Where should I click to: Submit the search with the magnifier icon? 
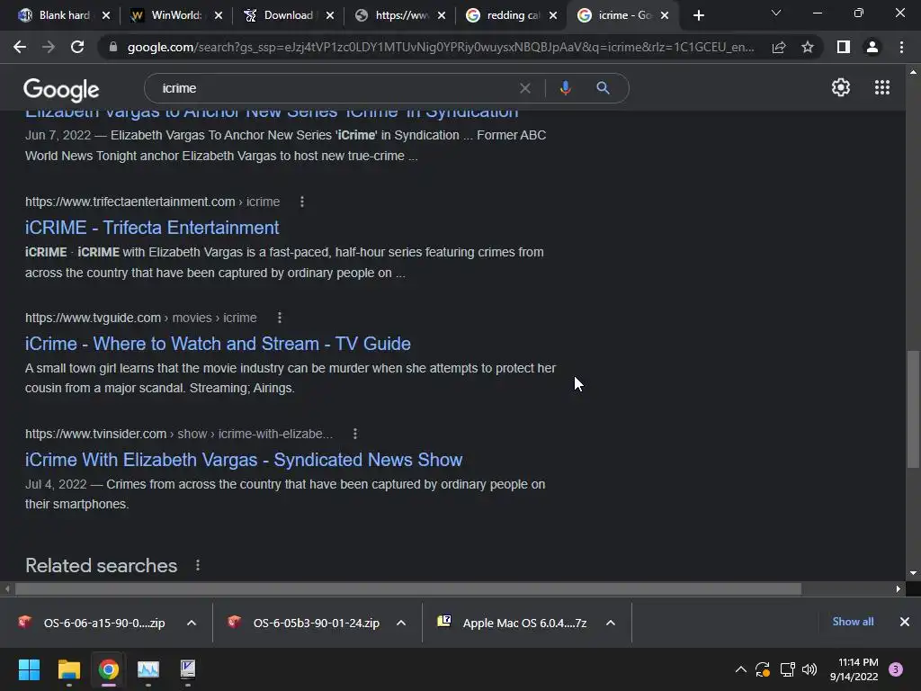pyautogui.click(x=603, y=88)
